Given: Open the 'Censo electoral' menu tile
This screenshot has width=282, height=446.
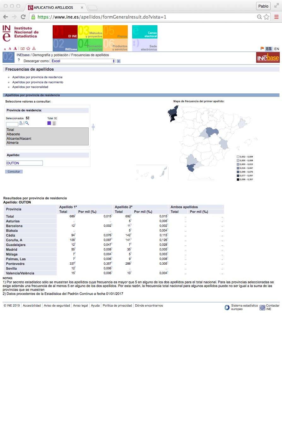Looking at the screenshot, I should pos(144,32).
